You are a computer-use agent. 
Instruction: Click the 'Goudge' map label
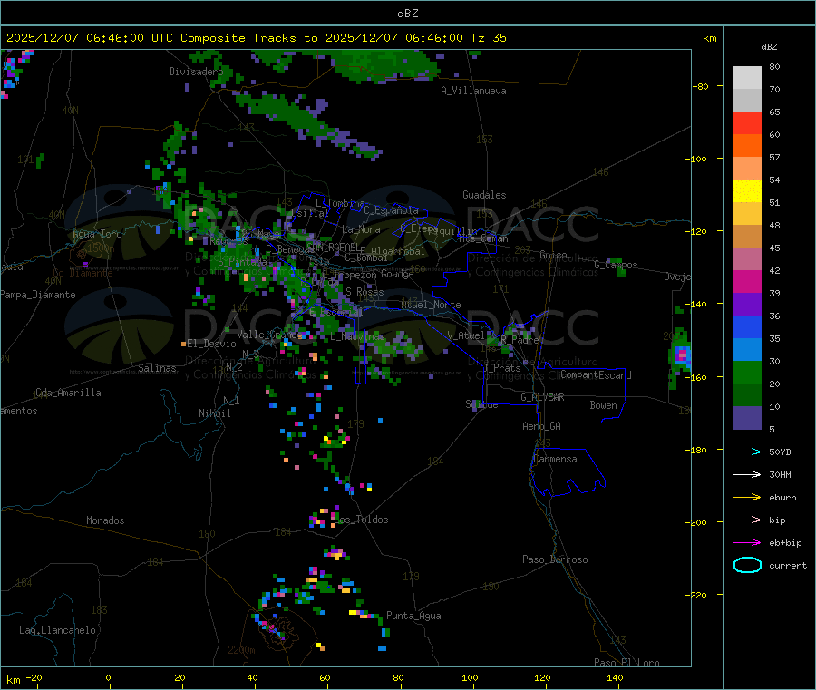(x=397, y=274)
